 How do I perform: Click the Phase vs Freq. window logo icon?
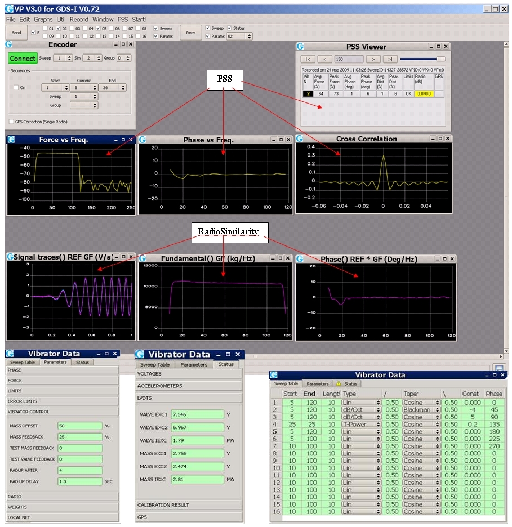click(x=142, y=140)
